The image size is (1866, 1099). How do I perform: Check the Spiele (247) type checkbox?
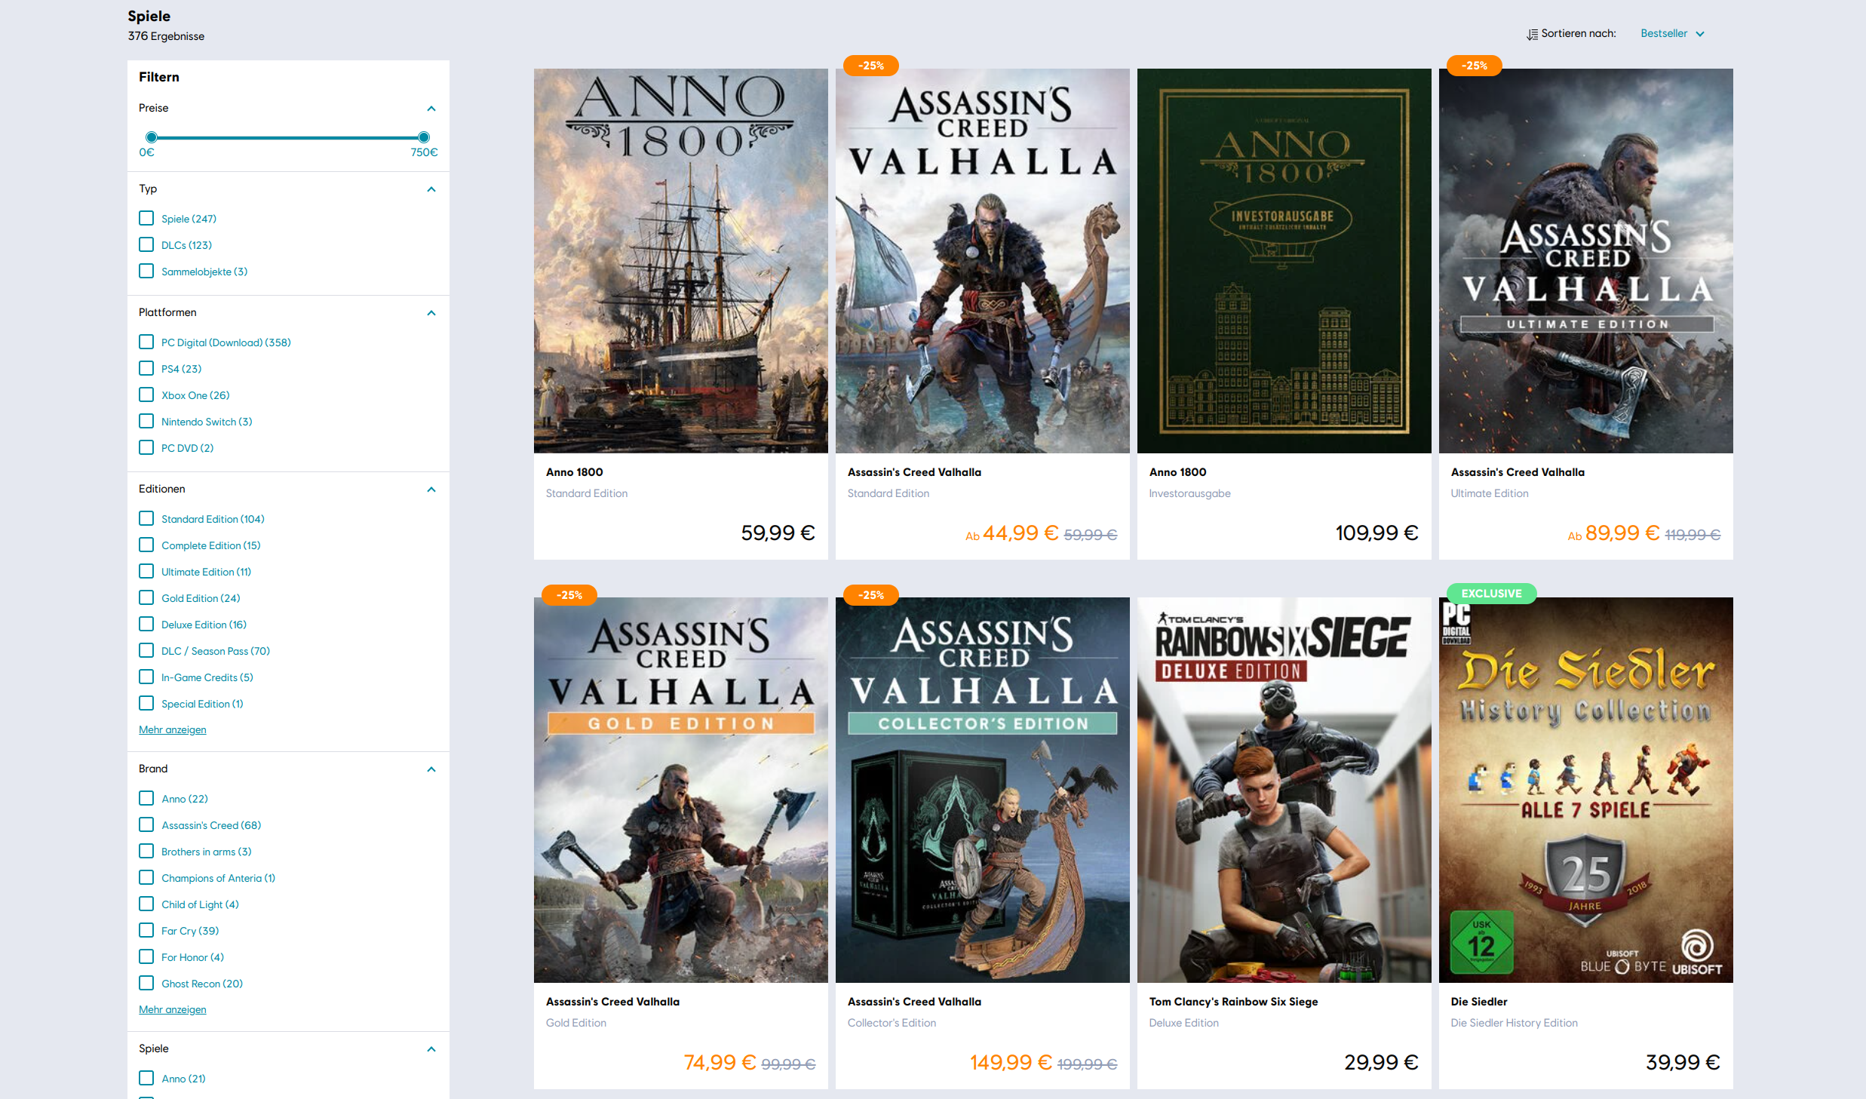point(146,218)
